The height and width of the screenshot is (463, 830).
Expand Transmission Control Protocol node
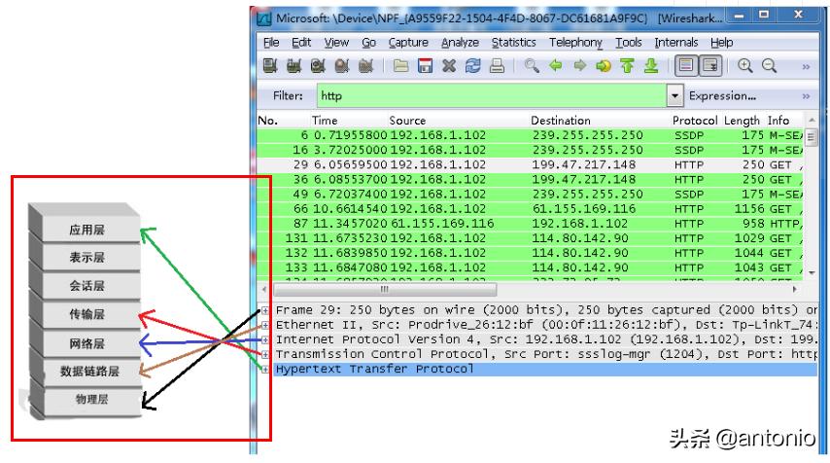[x=265, y=354]
